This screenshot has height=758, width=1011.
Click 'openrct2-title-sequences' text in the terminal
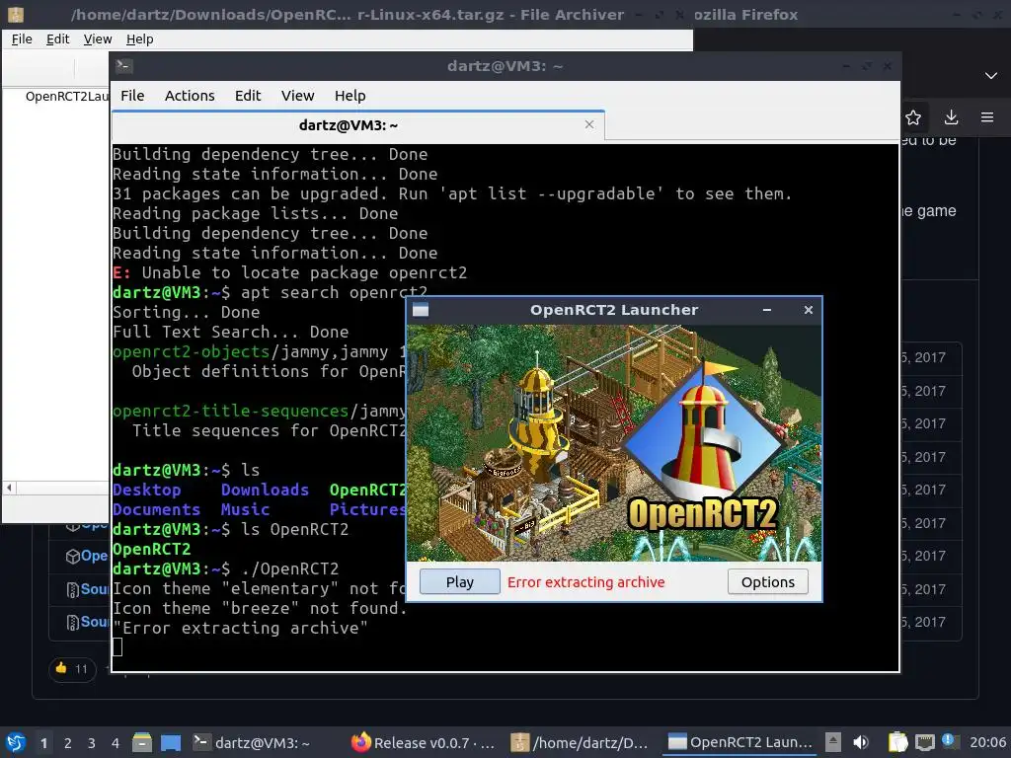tap(231, 412)
